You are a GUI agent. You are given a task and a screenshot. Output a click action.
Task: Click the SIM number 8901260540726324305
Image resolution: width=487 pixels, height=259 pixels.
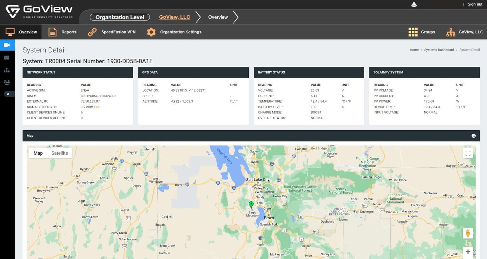[x=99, y=96]
